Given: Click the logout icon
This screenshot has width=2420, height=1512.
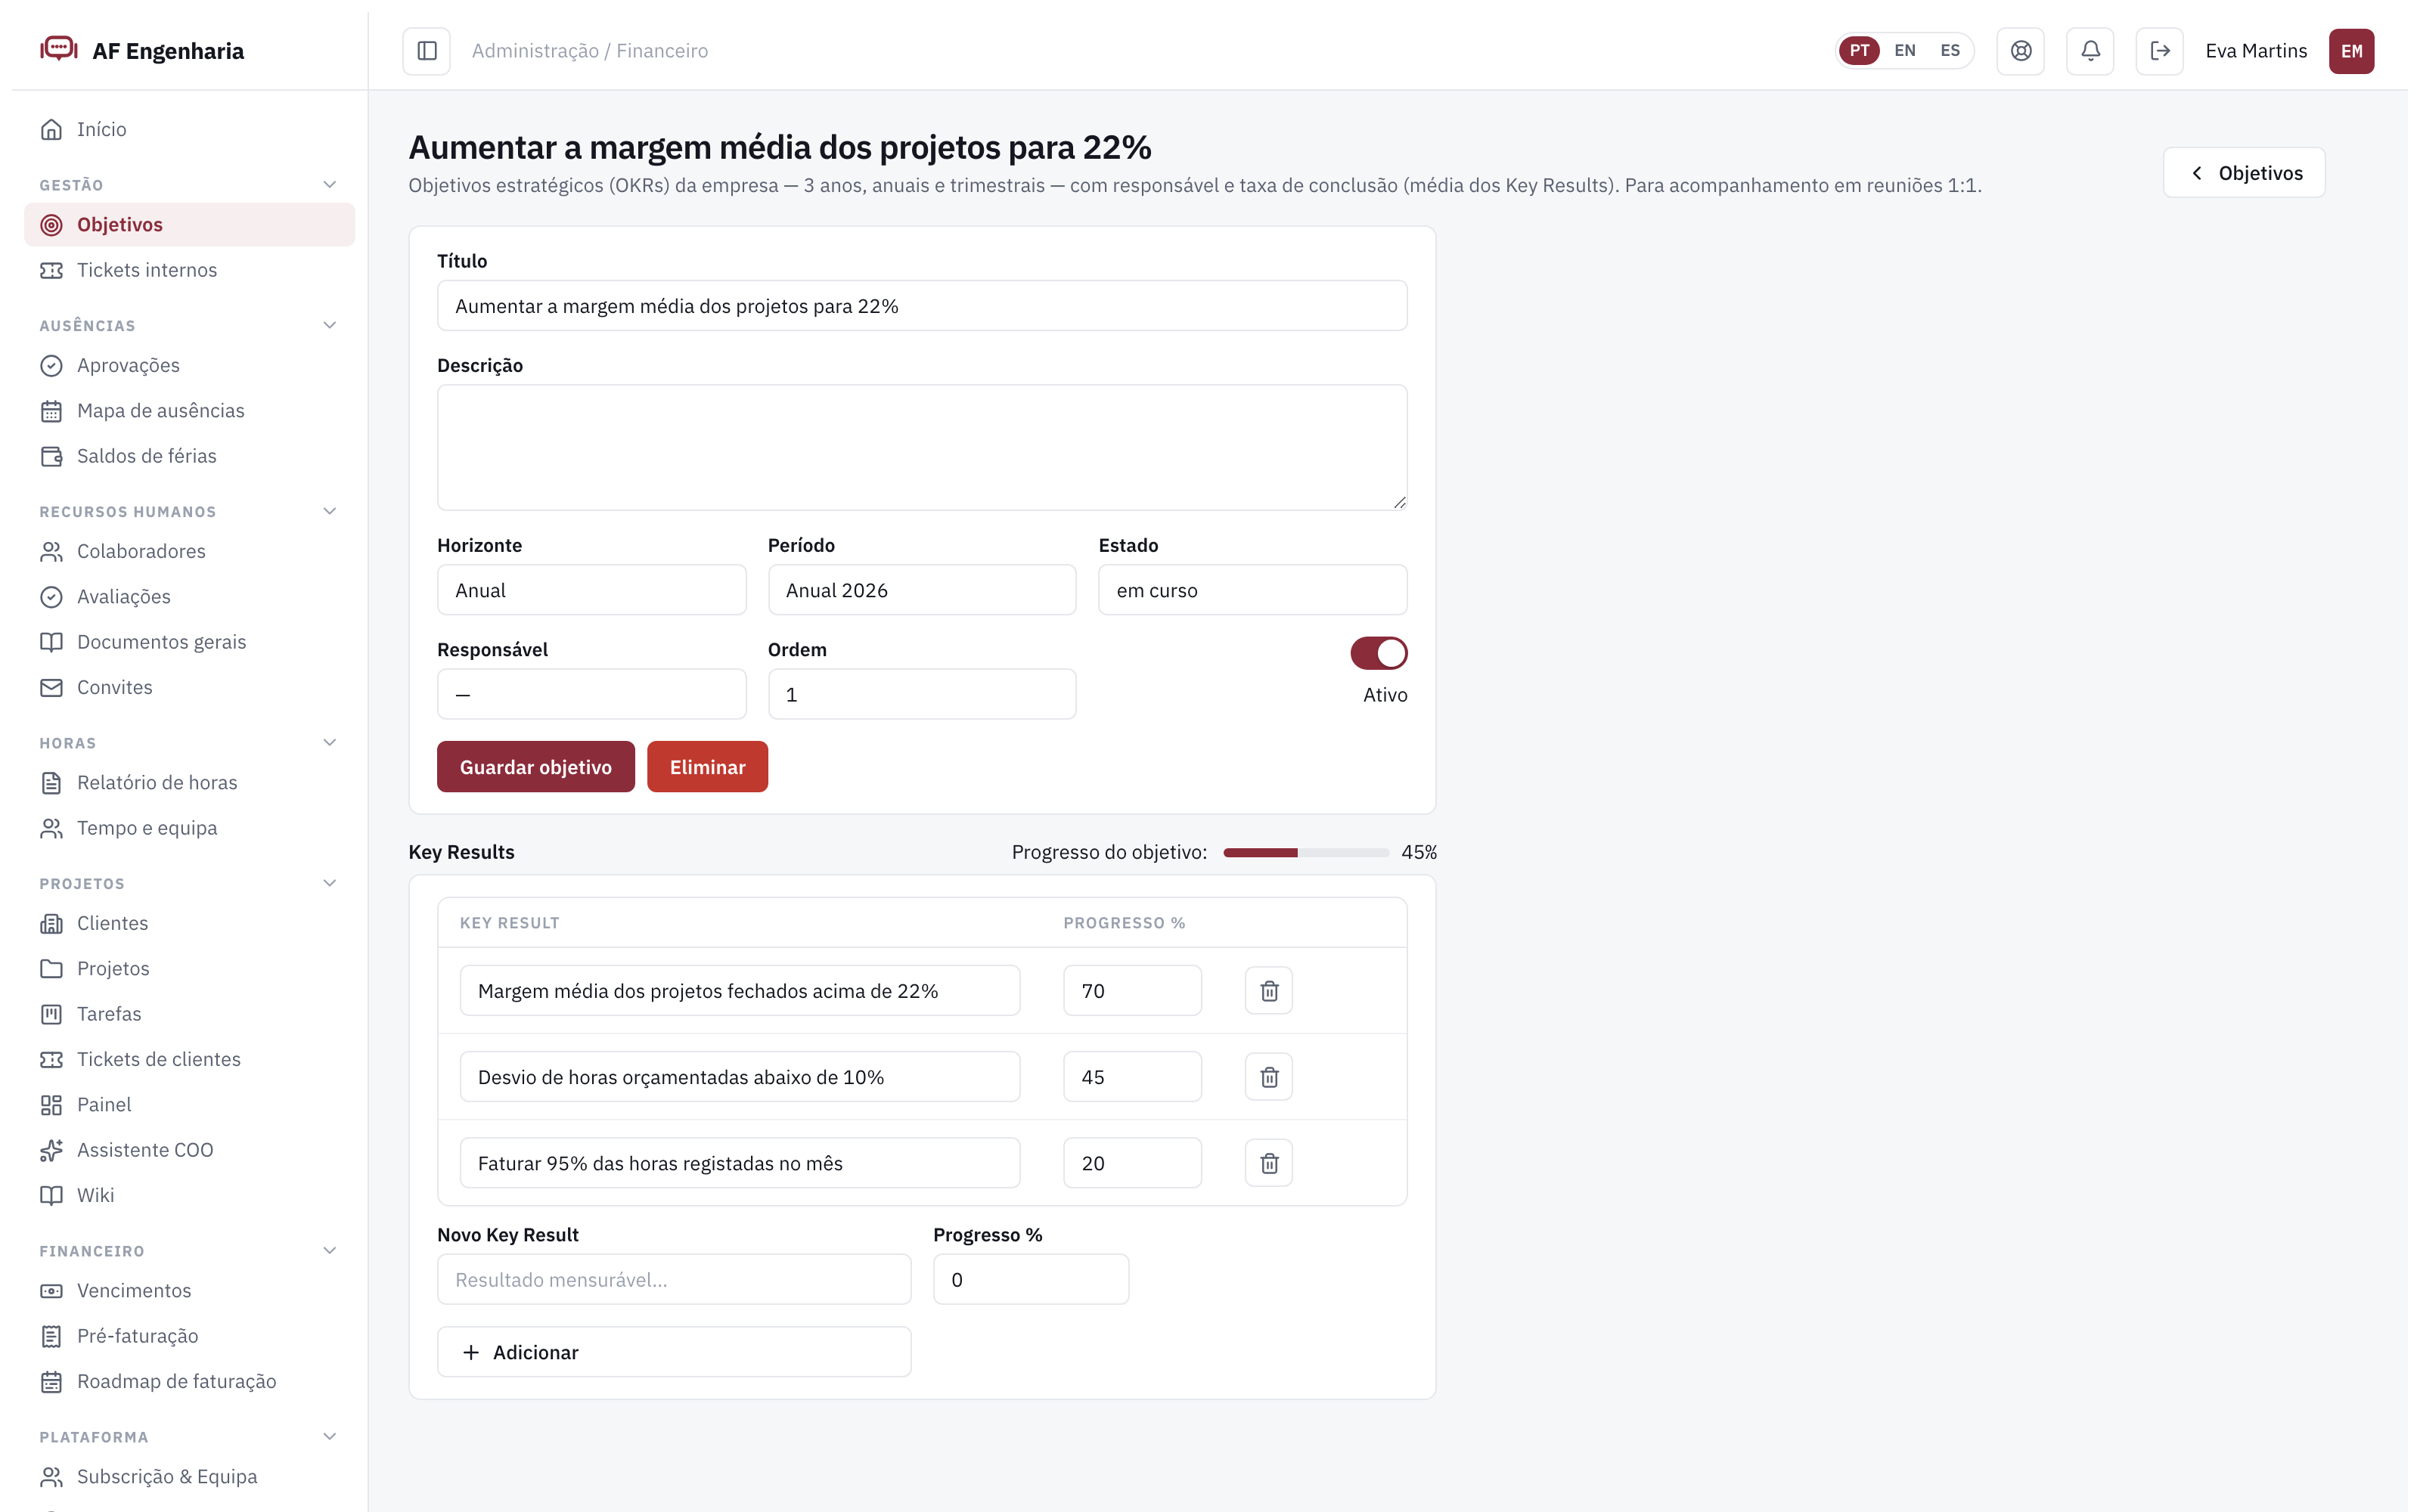Looking at the screenshot, I should pos(2160,51).
